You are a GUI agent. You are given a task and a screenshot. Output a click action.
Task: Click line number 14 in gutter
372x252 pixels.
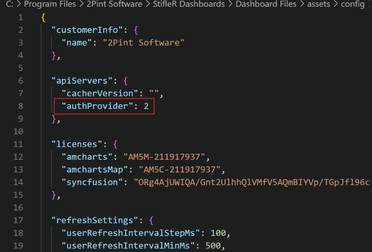18,182
